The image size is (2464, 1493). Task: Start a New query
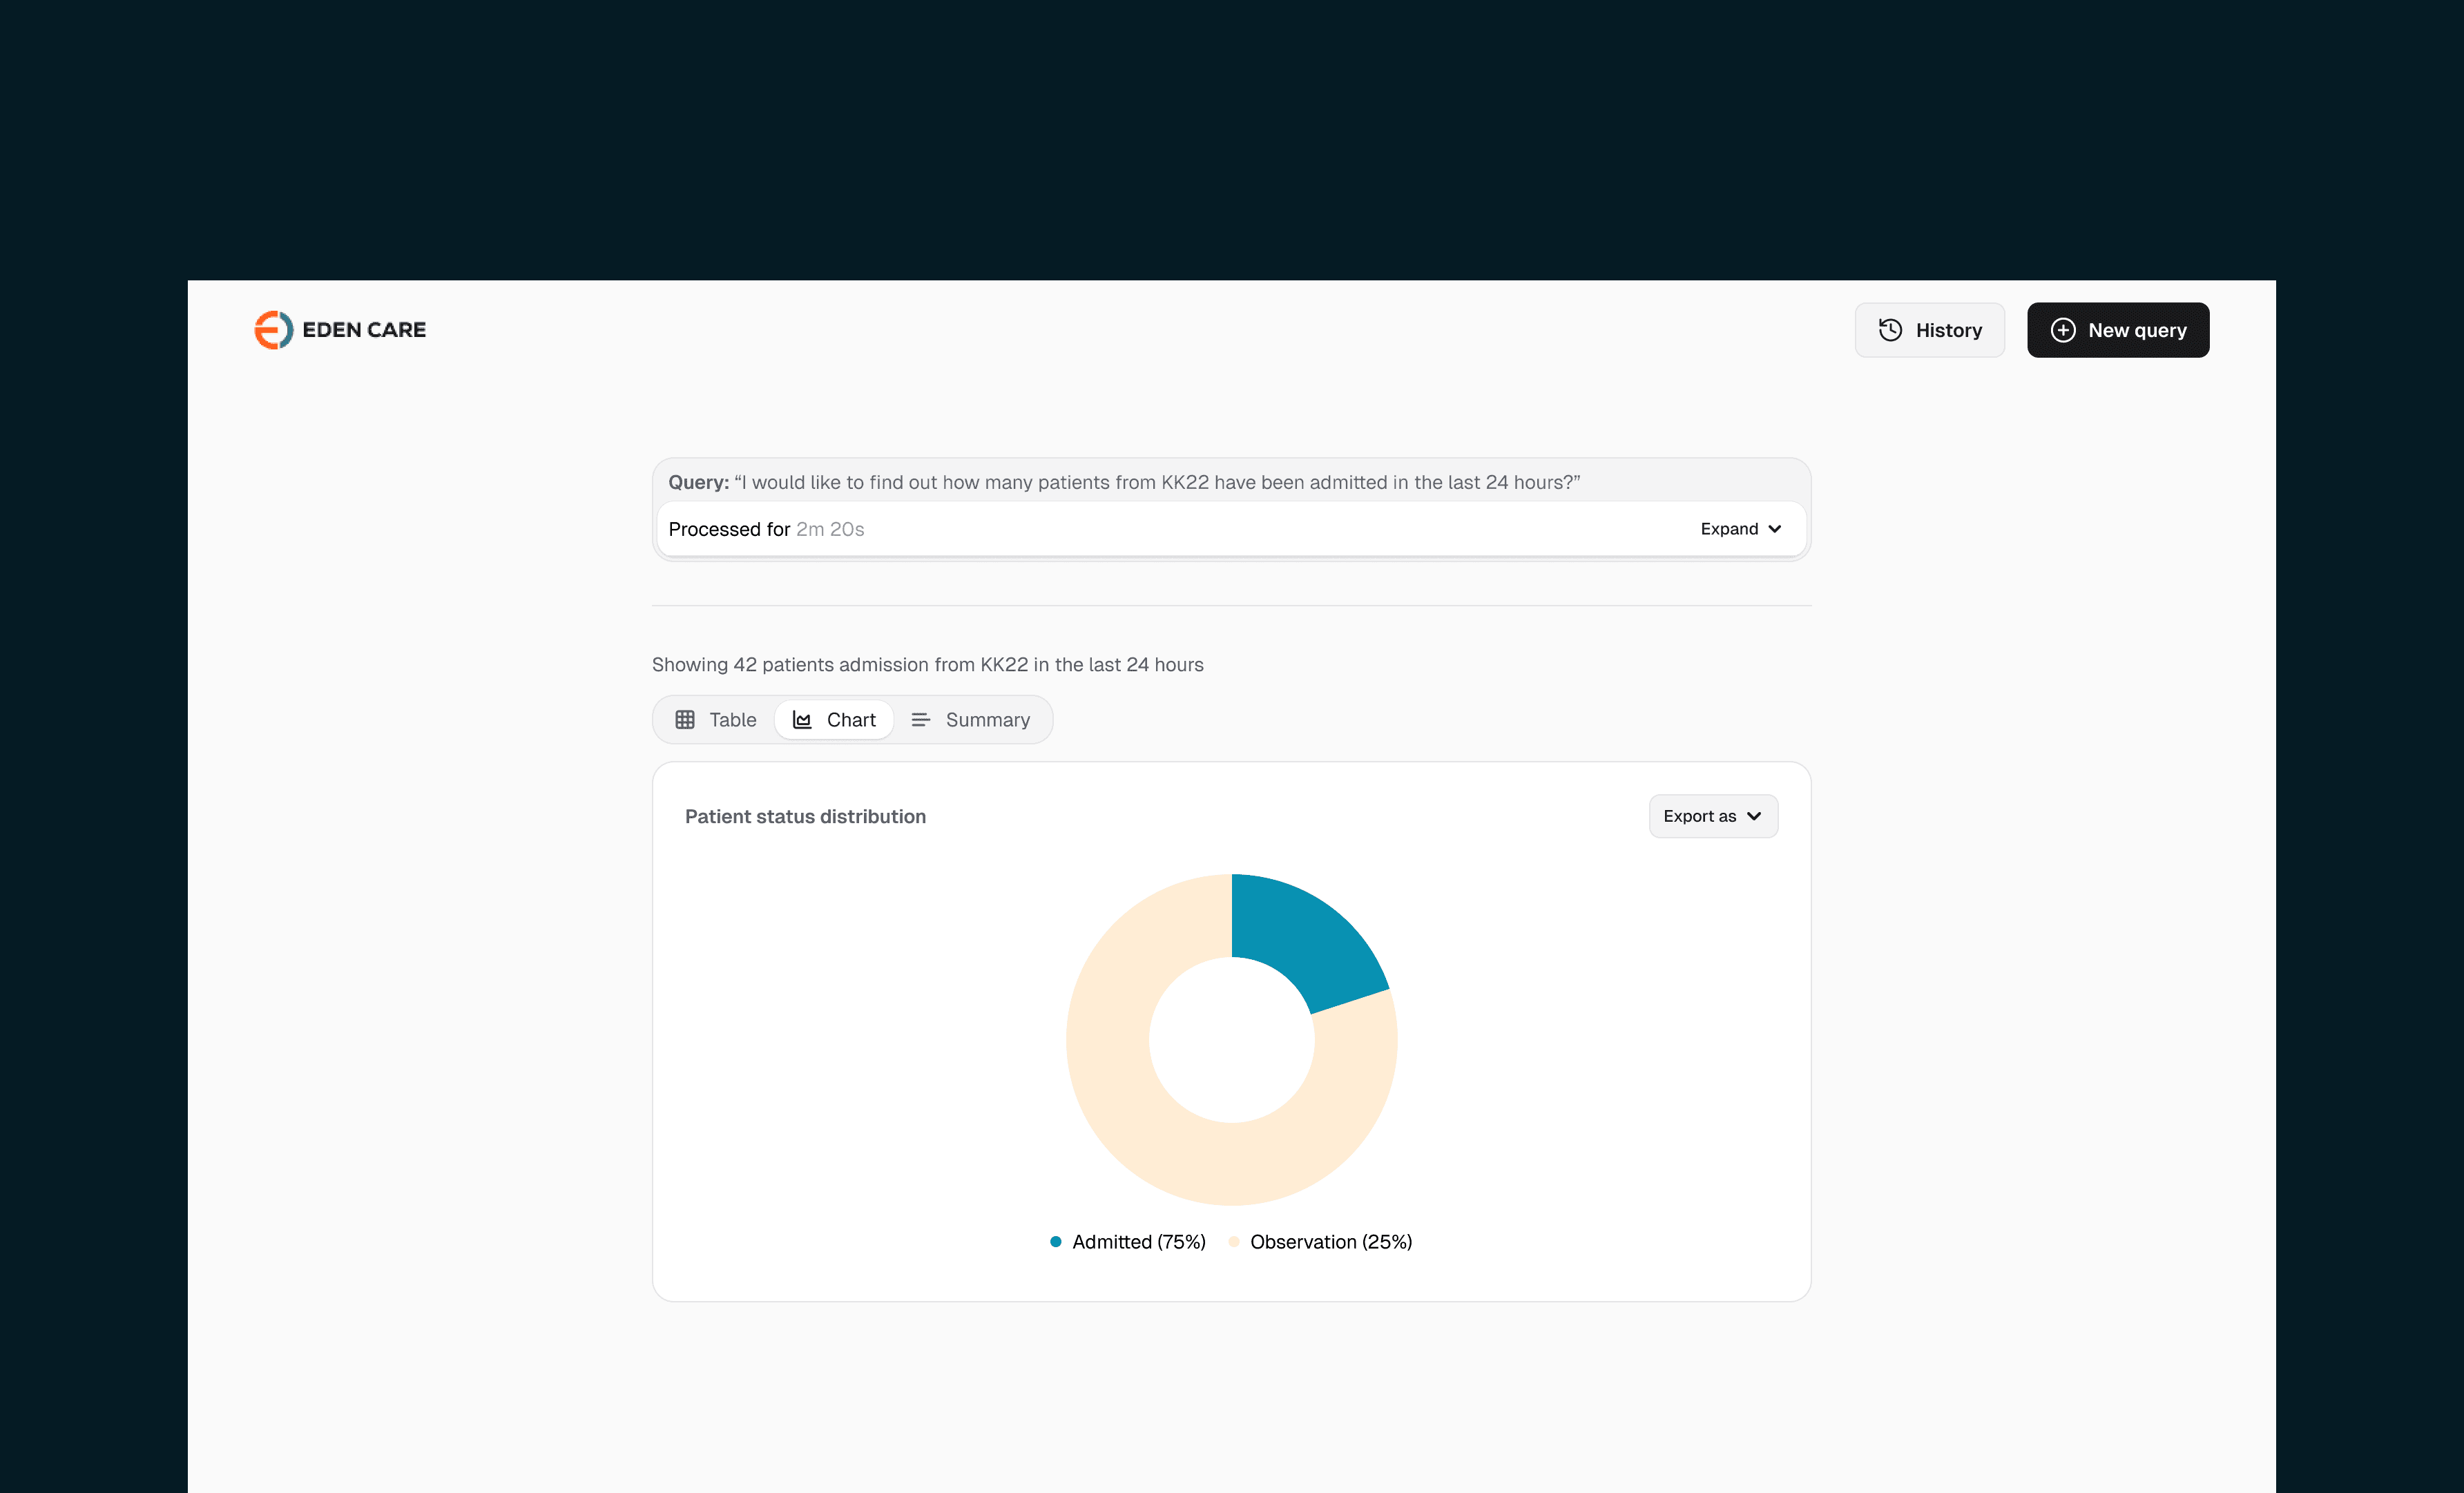coord(2117,330)
